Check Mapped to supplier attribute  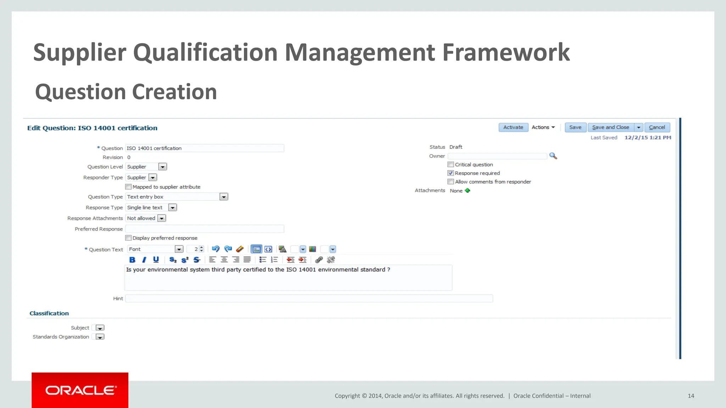(x=128, y=187)
